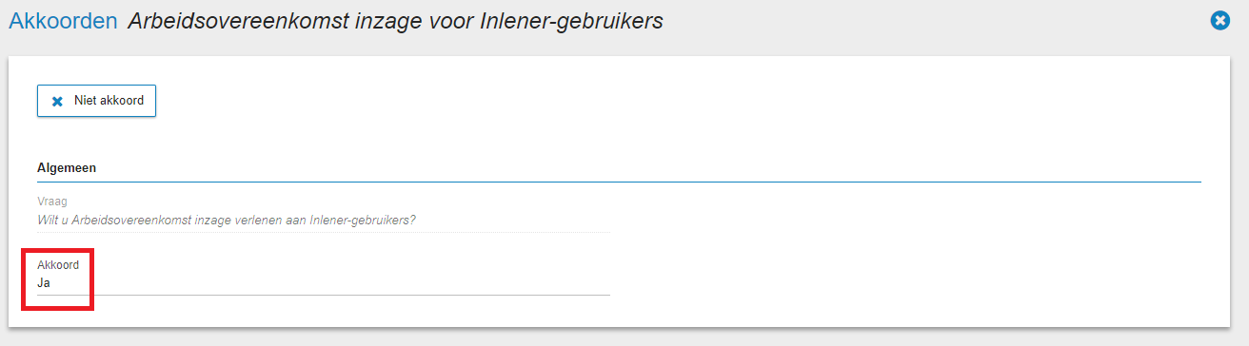Click the text 'Wilt u Arbeidsovereenkomst inzage verlenen'
Viewport: 1249px width, 346px height.
tap(160, 221)
